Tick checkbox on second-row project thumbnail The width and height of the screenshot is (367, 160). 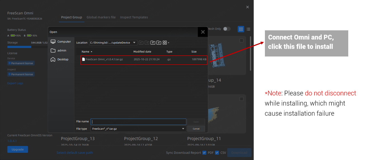pos(241,99)
